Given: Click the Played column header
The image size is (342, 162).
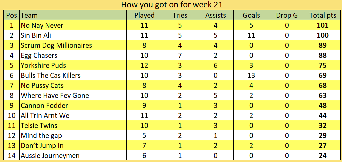Looking at the screenshot, I should 144,15.
